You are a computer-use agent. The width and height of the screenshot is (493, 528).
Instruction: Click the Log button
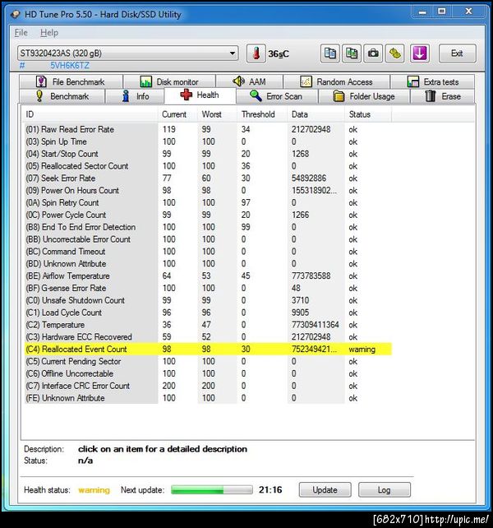pos(384,489)
